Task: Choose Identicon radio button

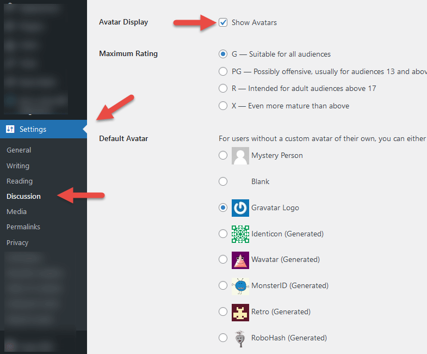Action: pyautogui.click(x=223, y=234)
